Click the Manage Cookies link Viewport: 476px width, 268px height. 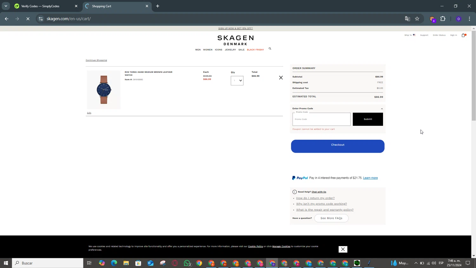click(281, 246)
